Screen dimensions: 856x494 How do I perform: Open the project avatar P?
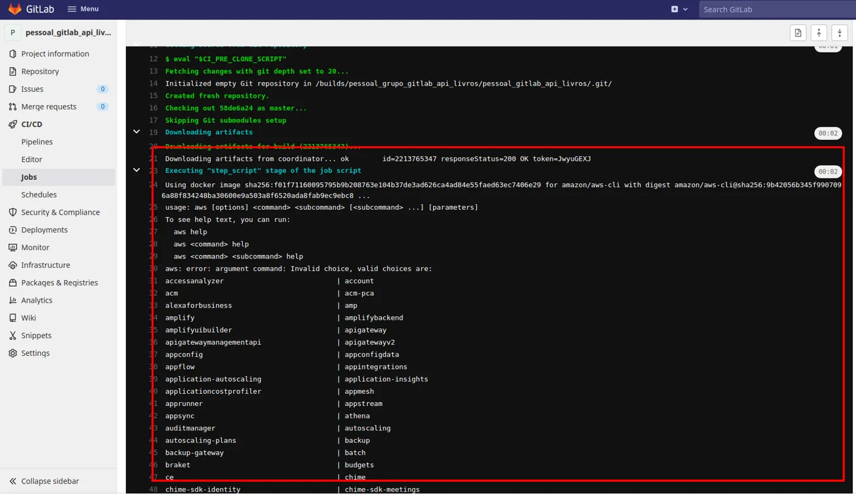(x=13, y=32)
